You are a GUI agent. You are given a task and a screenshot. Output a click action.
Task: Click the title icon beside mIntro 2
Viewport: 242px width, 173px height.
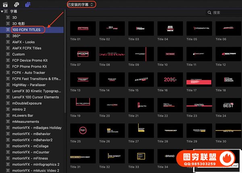pos(8,109)
